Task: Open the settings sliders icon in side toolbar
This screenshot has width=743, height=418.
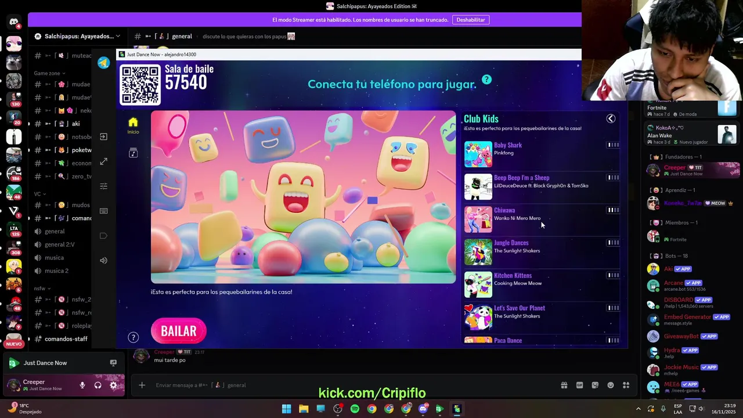Action: tap(103, 186)
